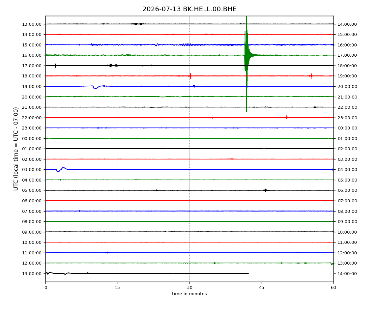Click the red spike on the 22:00:00 trace
379x313 pixels.
(x=287, y=118)
